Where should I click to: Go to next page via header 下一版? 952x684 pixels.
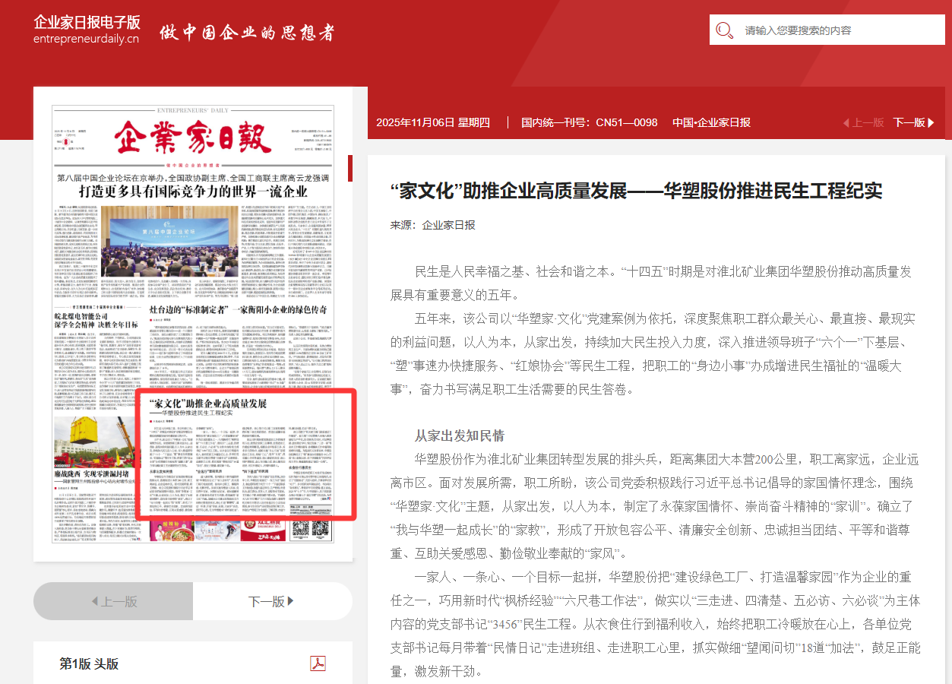[913, 122]
